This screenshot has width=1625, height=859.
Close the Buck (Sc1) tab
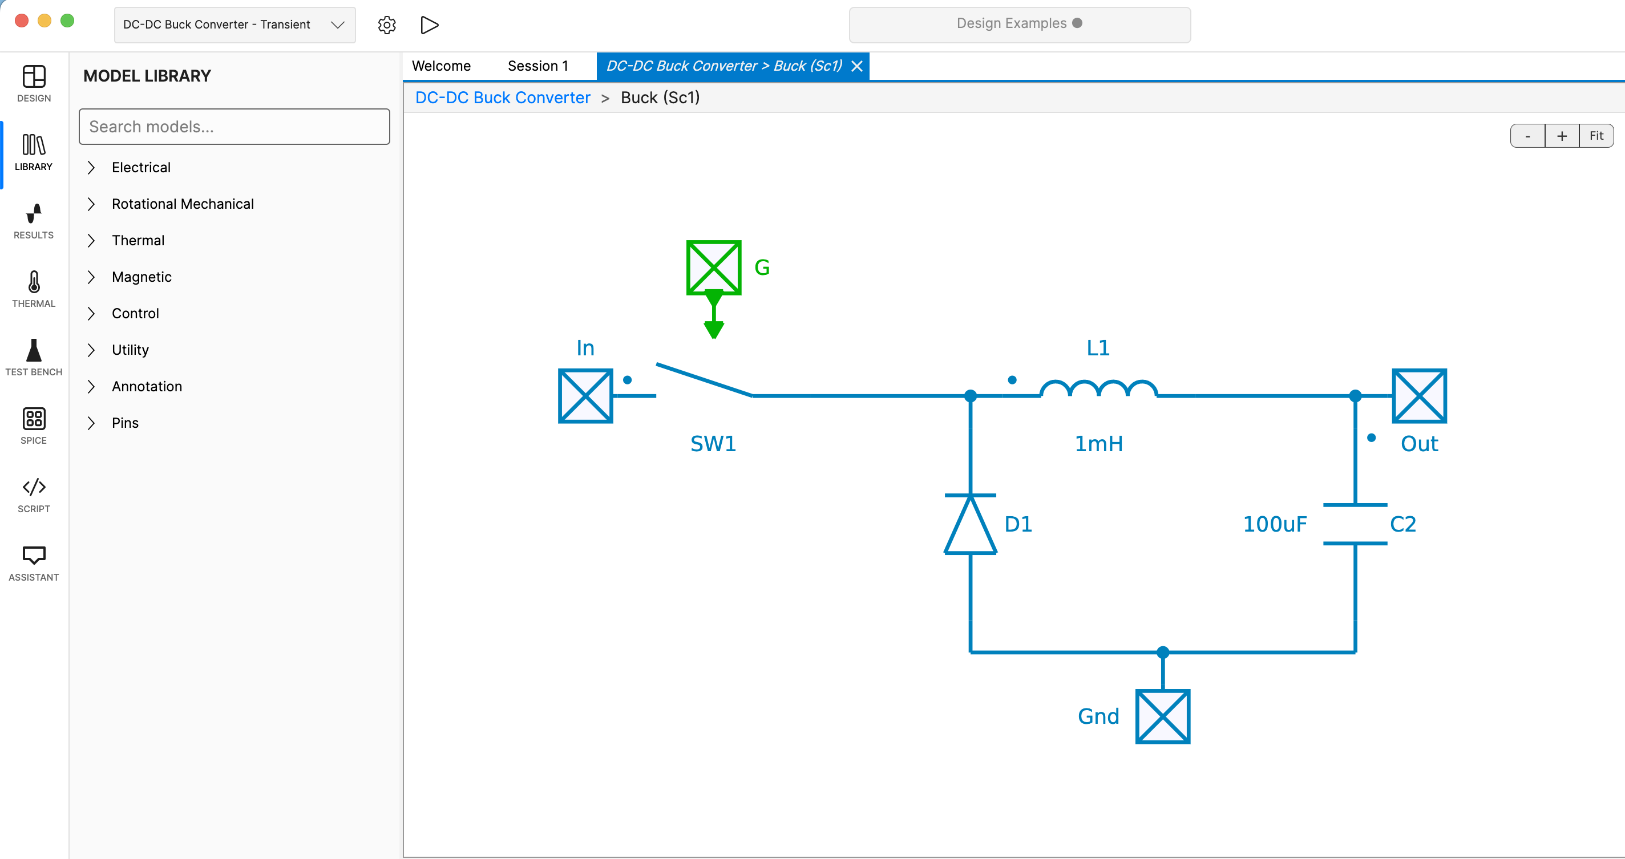pyautogui.click(x=857, y=66)
